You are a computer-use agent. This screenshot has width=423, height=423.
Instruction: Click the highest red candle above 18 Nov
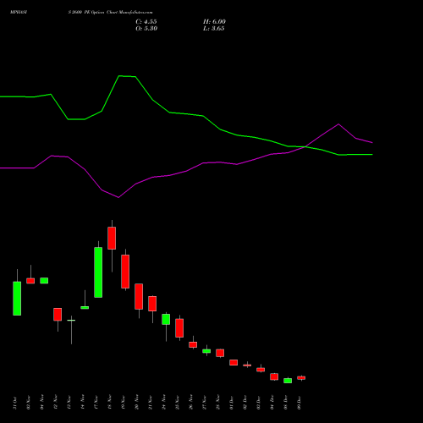[112, 238]
